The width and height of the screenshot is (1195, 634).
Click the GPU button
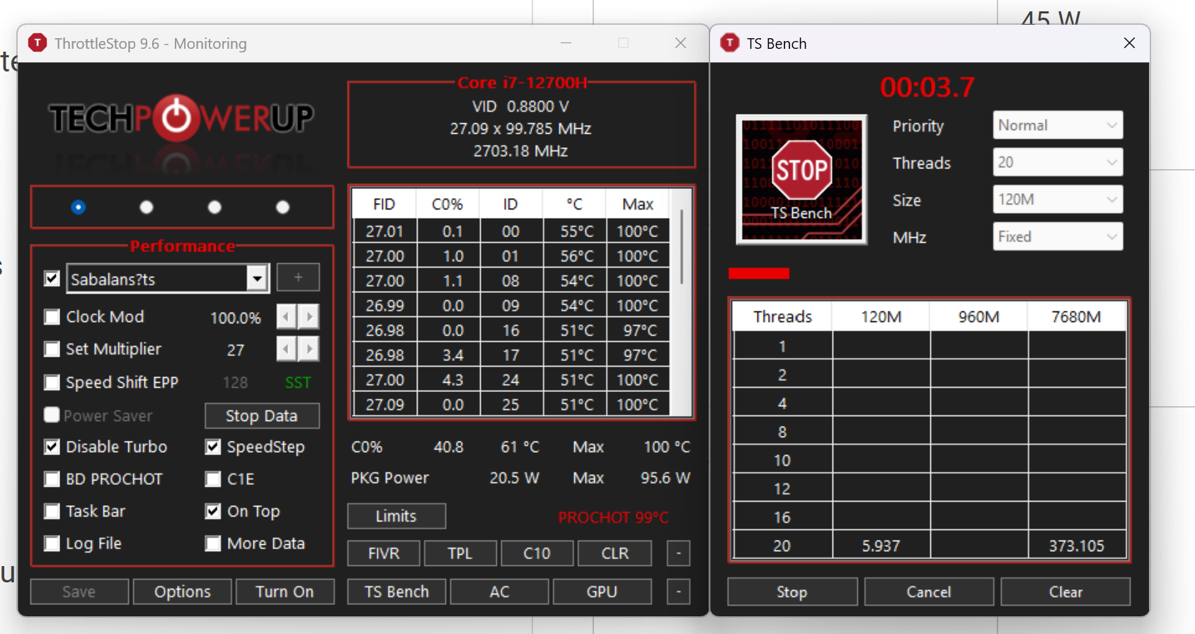tap(602, 592)
